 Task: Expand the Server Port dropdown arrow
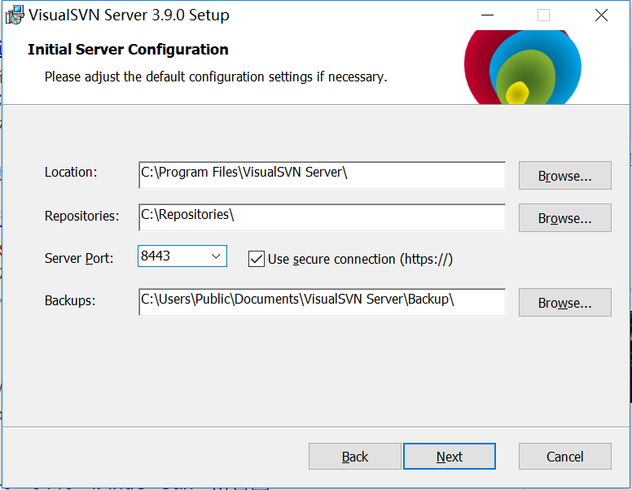[x=216, y=256]
